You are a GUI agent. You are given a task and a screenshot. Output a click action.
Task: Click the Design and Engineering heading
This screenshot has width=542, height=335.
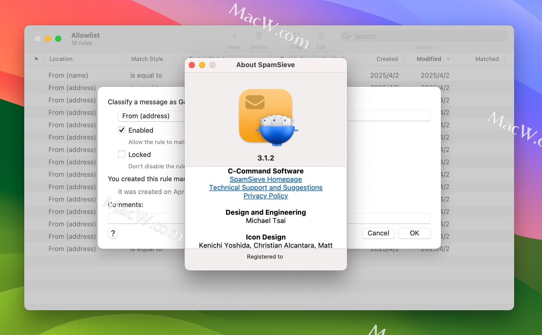(266, 212)
